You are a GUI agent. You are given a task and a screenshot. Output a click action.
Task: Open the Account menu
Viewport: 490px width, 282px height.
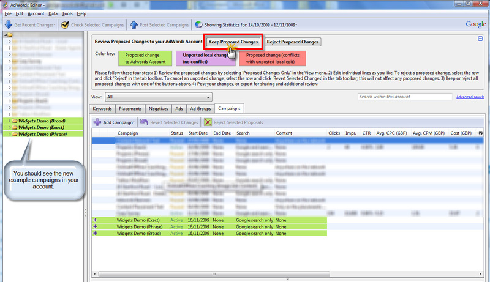[x=36, y=13]
